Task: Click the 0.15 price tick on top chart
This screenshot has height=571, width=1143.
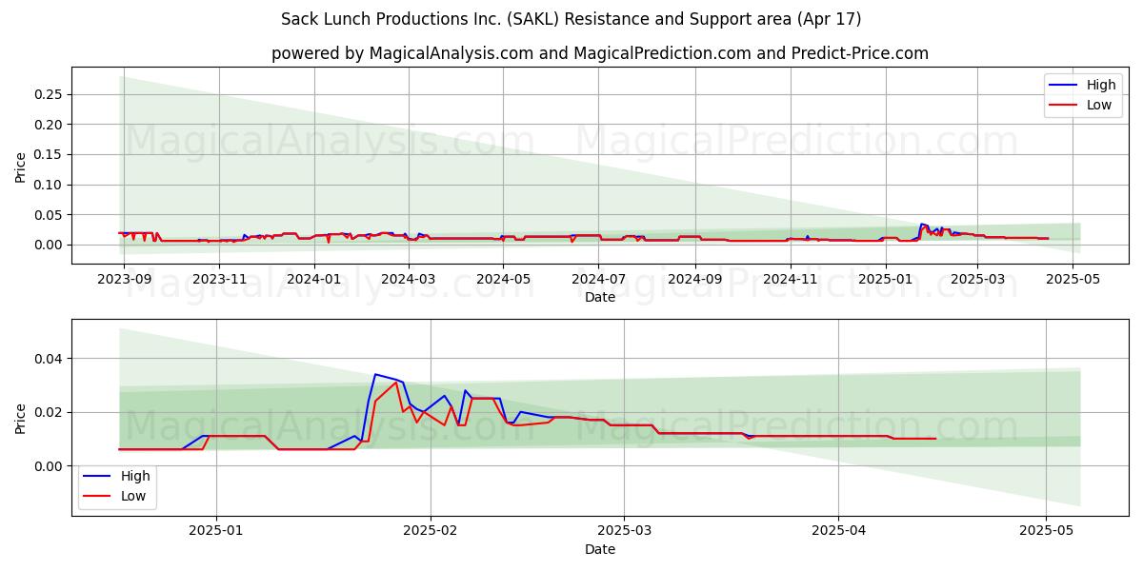Action: click(x=49, y=154)
